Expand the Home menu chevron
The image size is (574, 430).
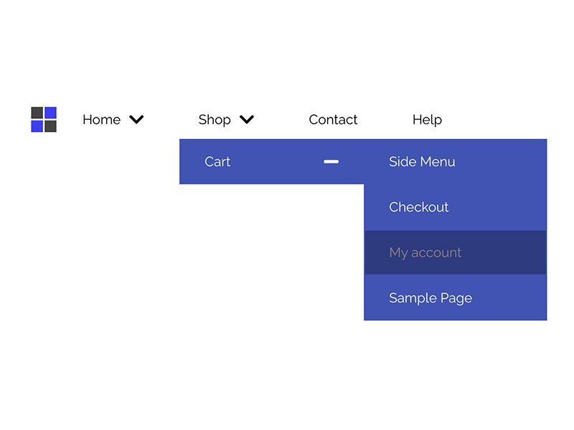pos(136,120)
